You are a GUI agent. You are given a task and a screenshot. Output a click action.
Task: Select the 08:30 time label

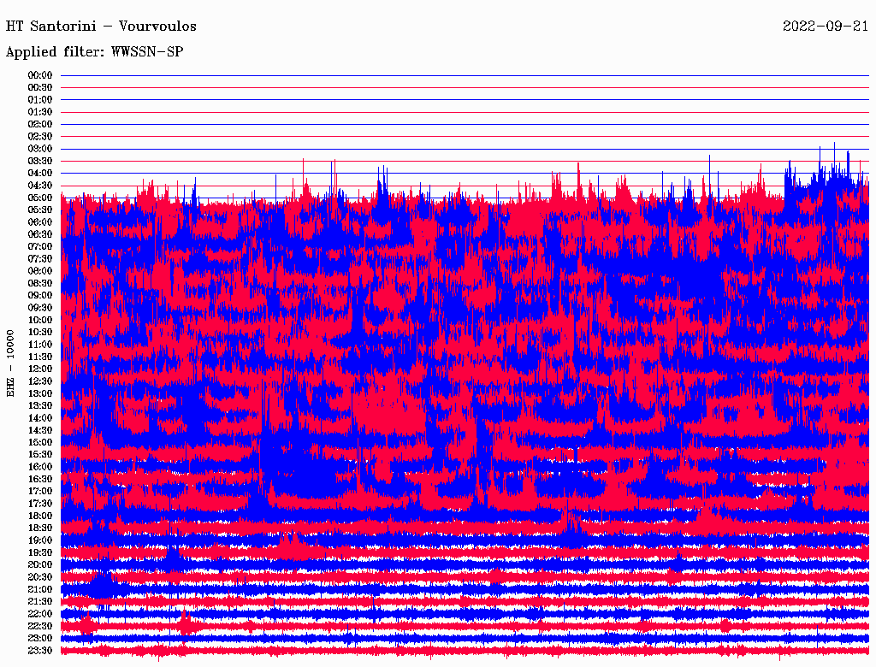point(40,284)
